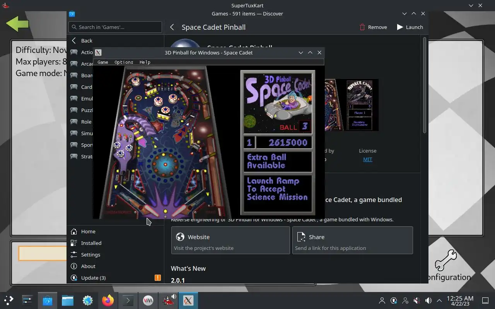The height and width of the screenshot is (309, 495).
Task: Click the play icon next to Launch
Action: 400,27
